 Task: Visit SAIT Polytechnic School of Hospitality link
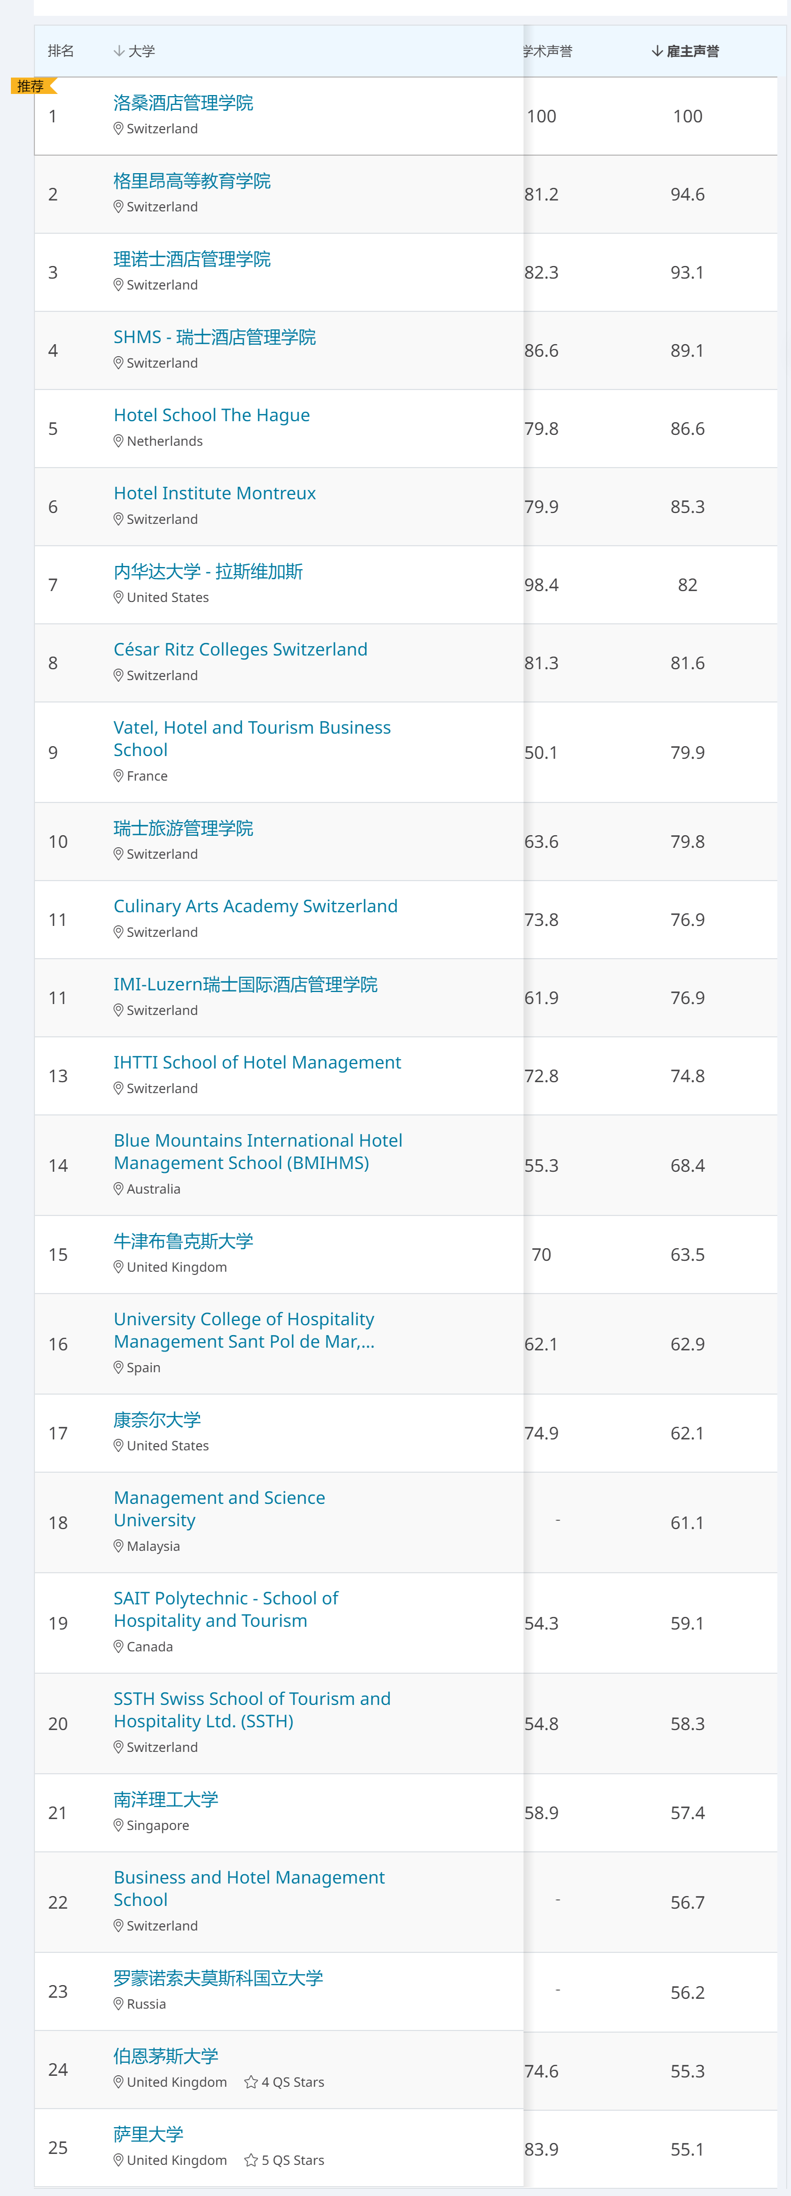pyautogui.click(x=225, y=1609)
